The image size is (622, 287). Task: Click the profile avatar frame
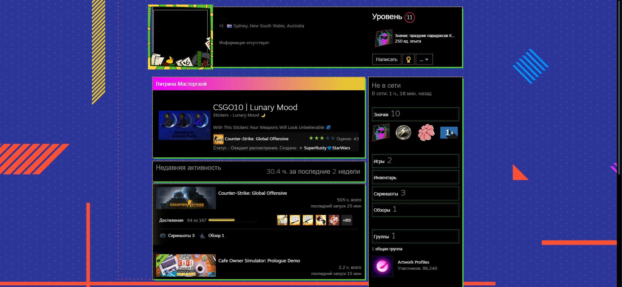(180, 37)
